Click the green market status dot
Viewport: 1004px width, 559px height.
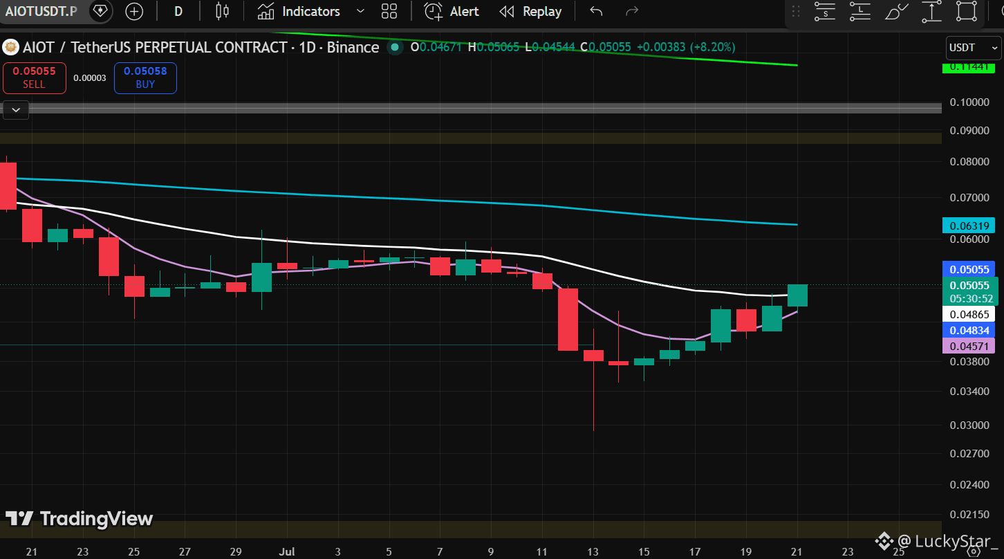(x=395, y=47)
